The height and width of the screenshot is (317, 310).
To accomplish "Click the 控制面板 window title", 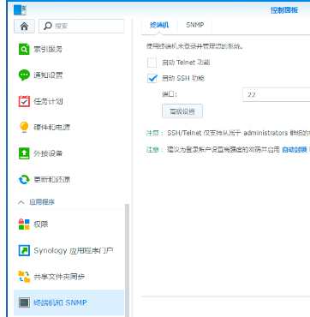I will pos(284,10).
